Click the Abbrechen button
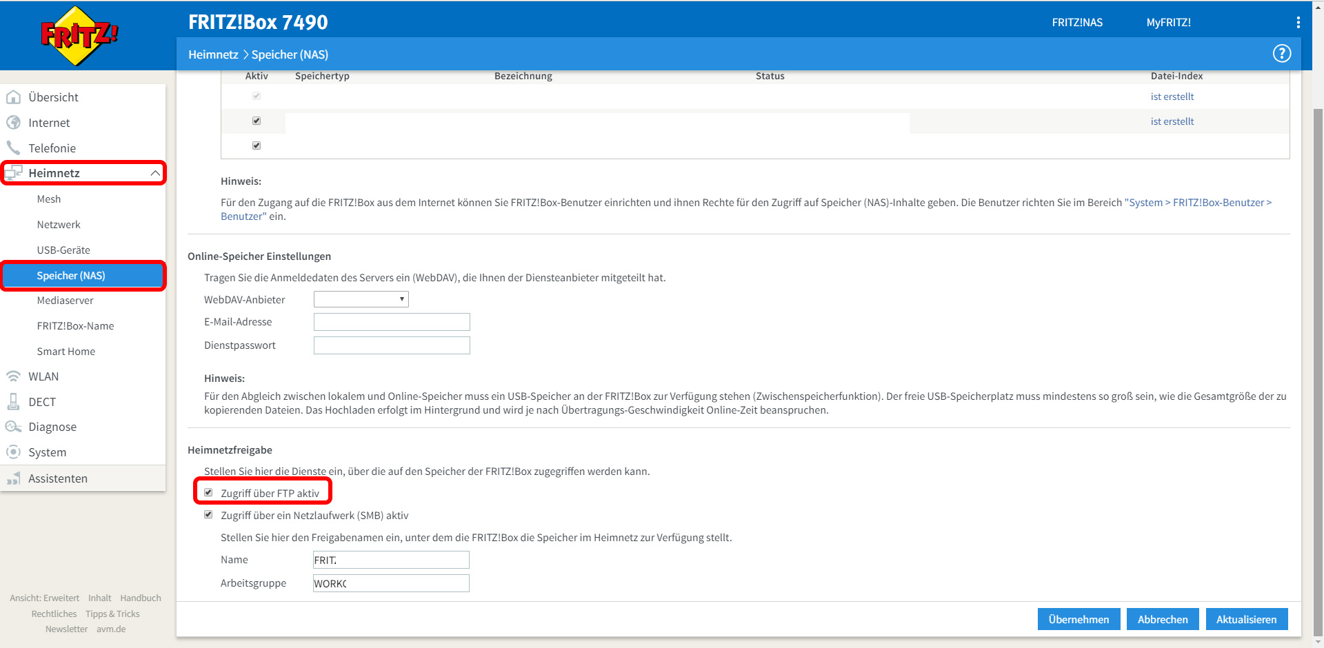The width and height of the screenshot is (1324, 648). tap(1163, 619)
